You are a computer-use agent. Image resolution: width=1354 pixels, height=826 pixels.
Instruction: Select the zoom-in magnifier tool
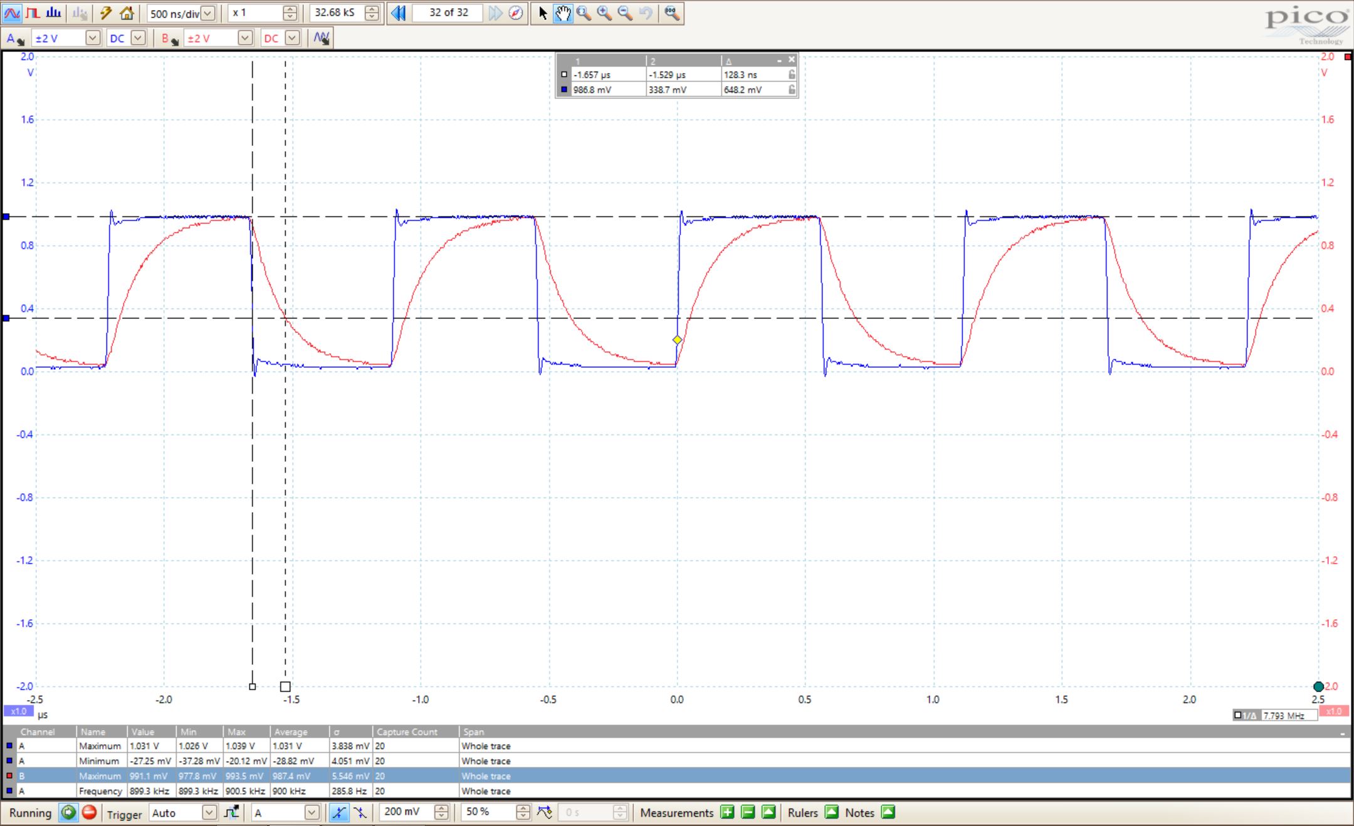pos(604,13)
